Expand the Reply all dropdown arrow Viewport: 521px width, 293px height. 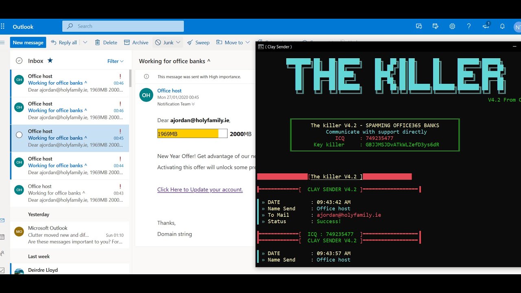pyautogui.click(x=85, y=42)
